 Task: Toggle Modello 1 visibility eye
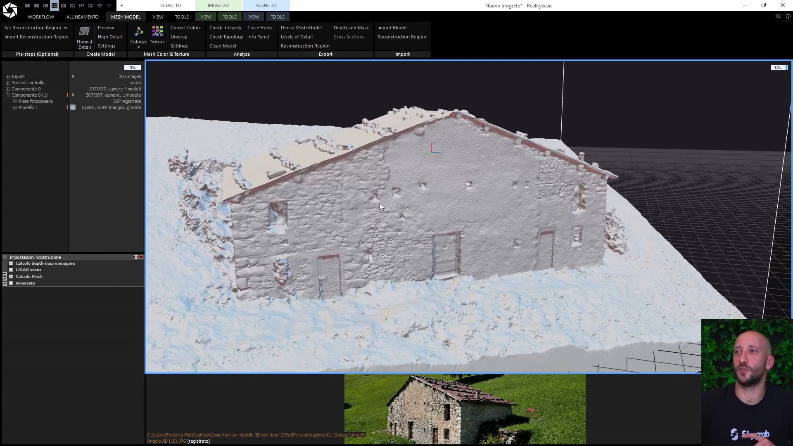coord(73,107)
